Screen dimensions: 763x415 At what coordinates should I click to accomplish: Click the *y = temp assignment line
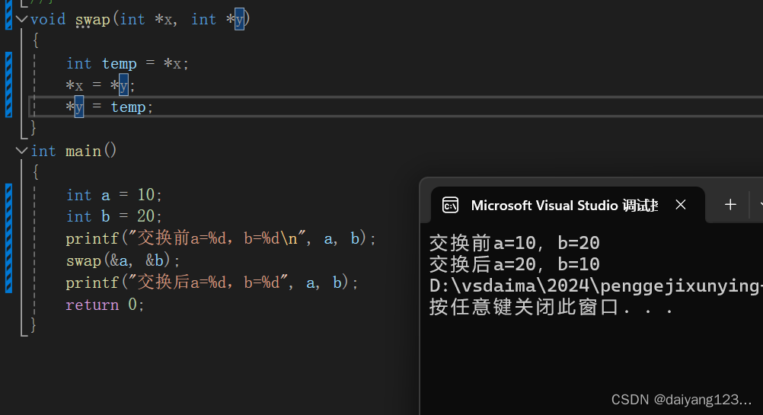click(110, 107)
